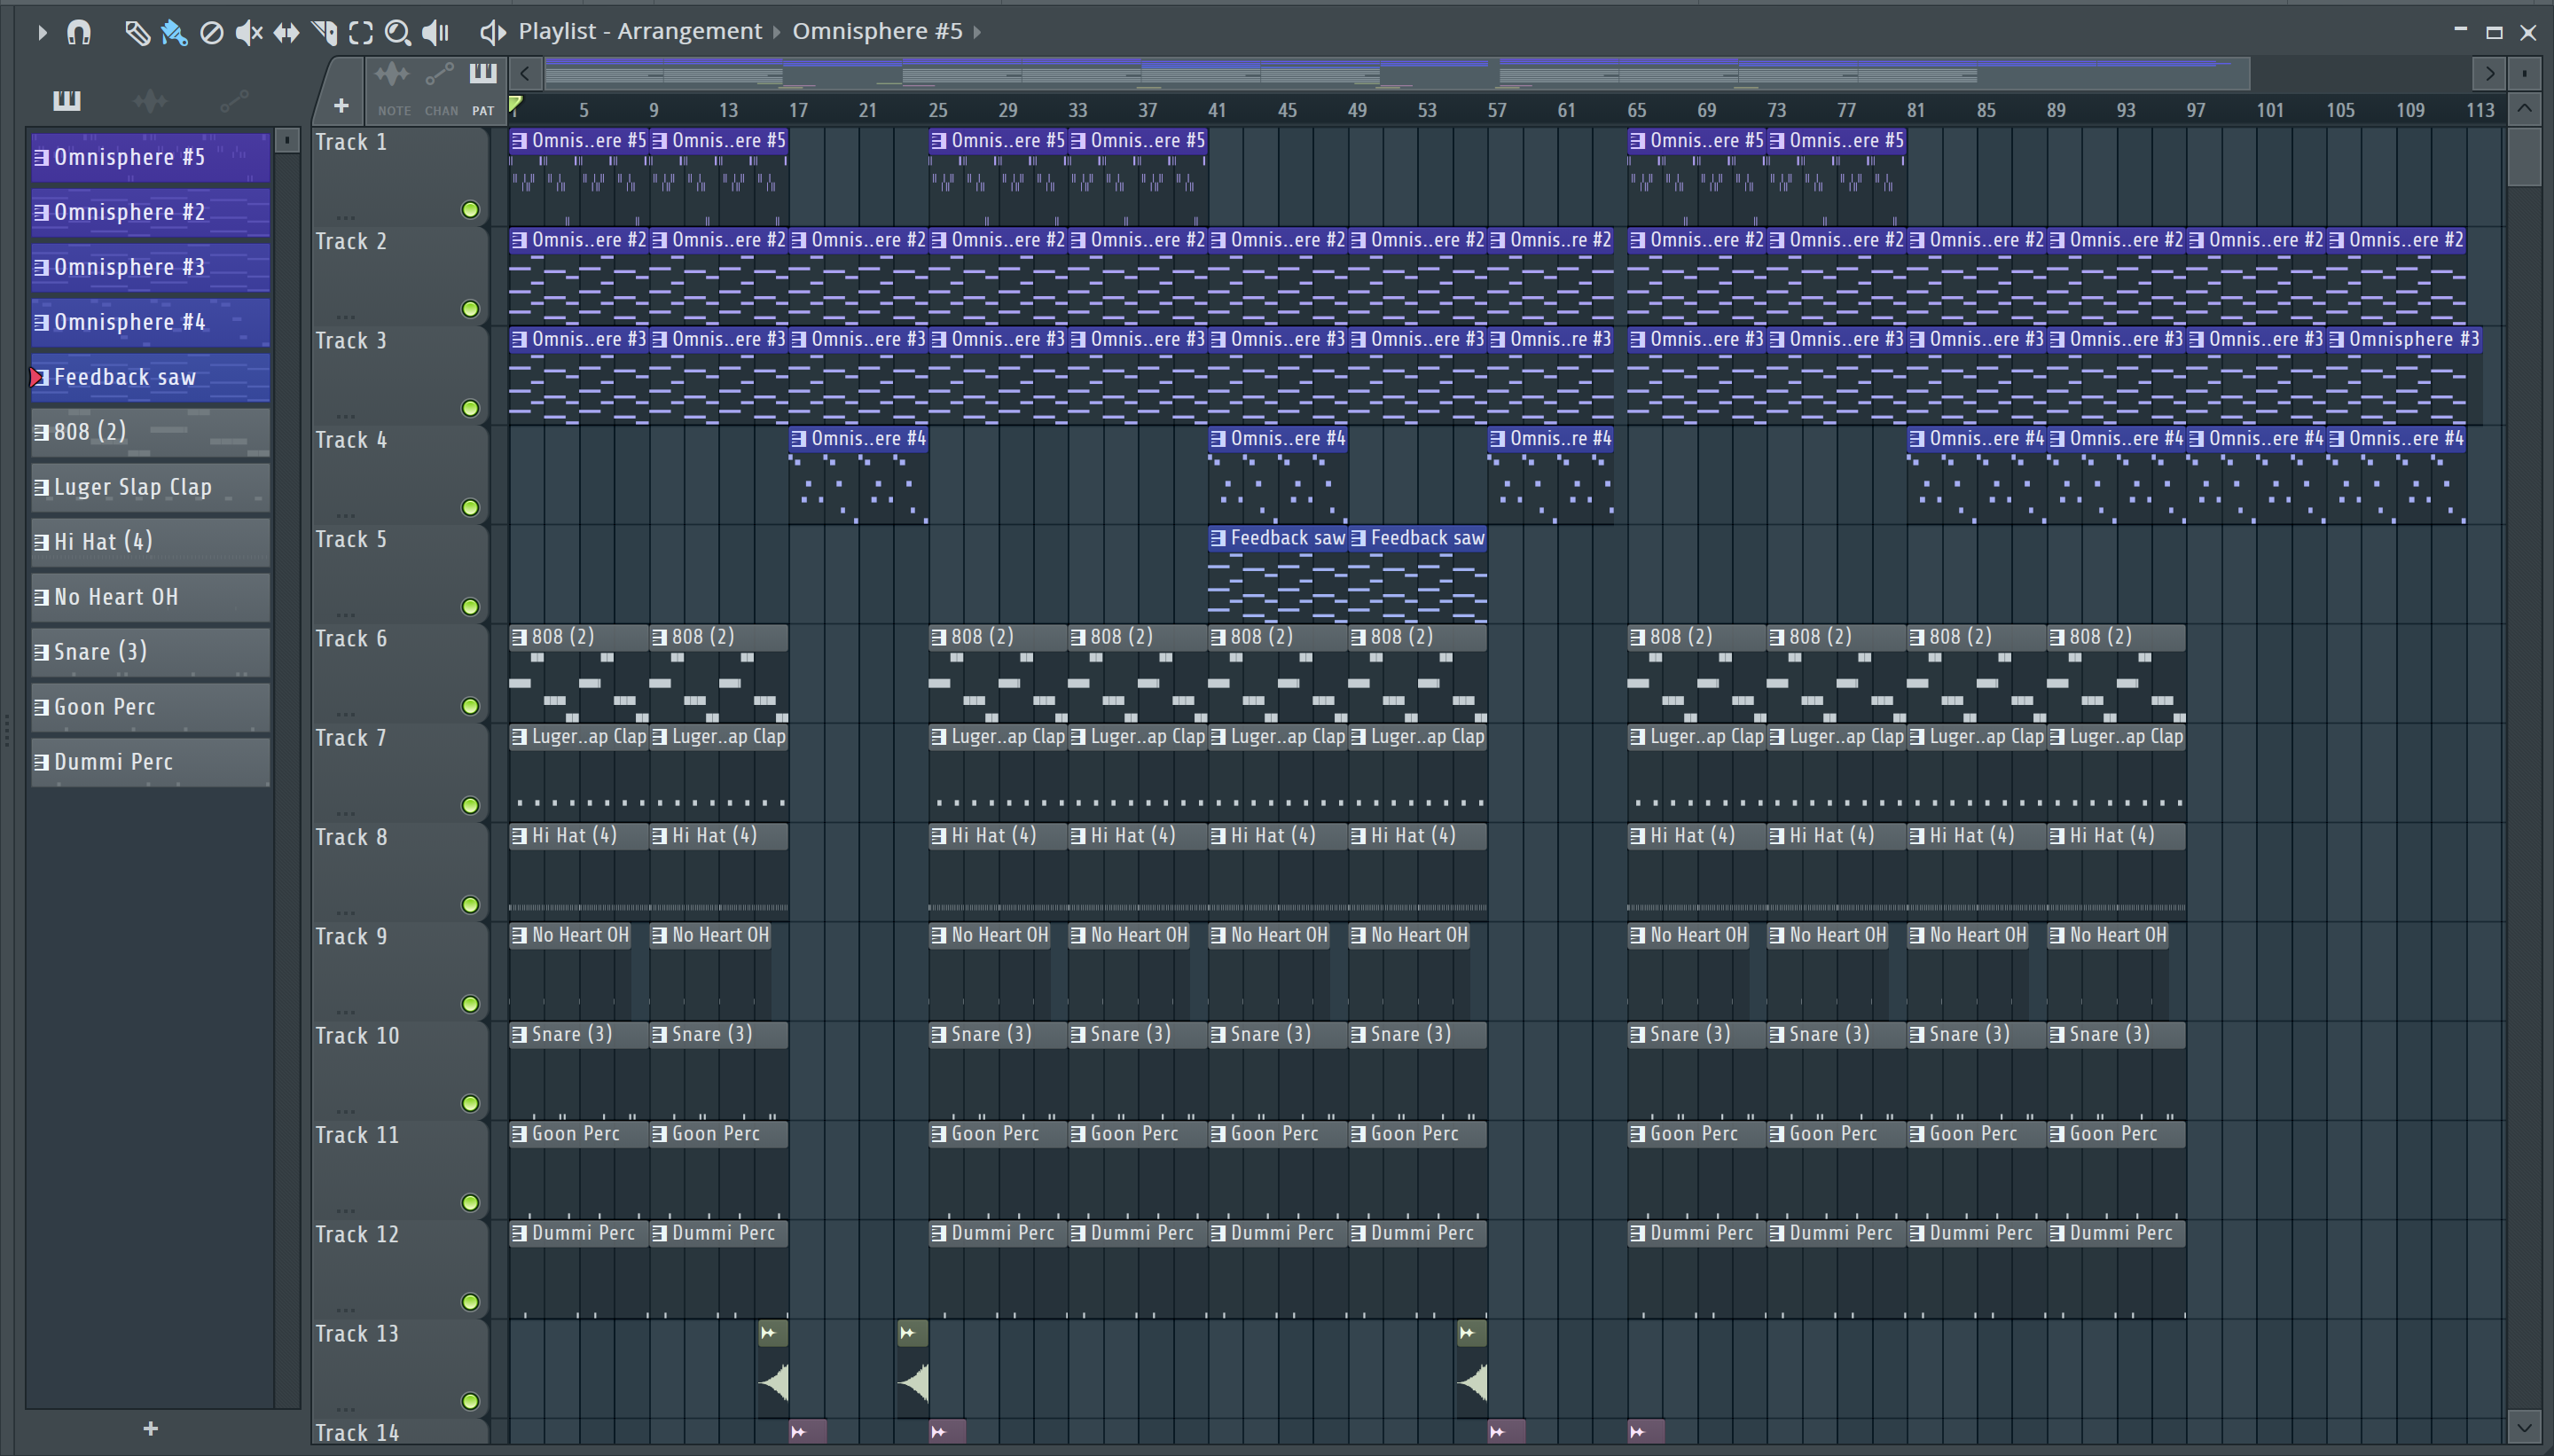This screenshot has width=2554, height=1456.
Task: Open the Playlist - Arrangement dropdown
Action: click(x=640, y=31)
